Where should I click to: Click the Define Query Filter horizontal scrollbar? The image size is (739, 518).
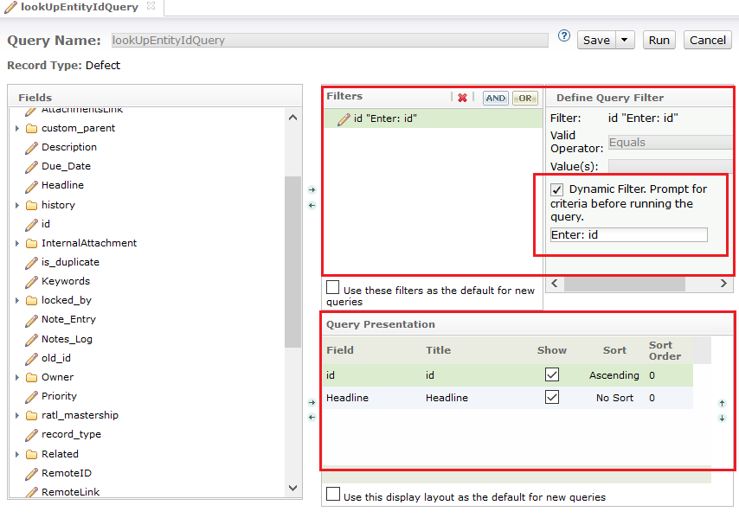click(624, 284)
